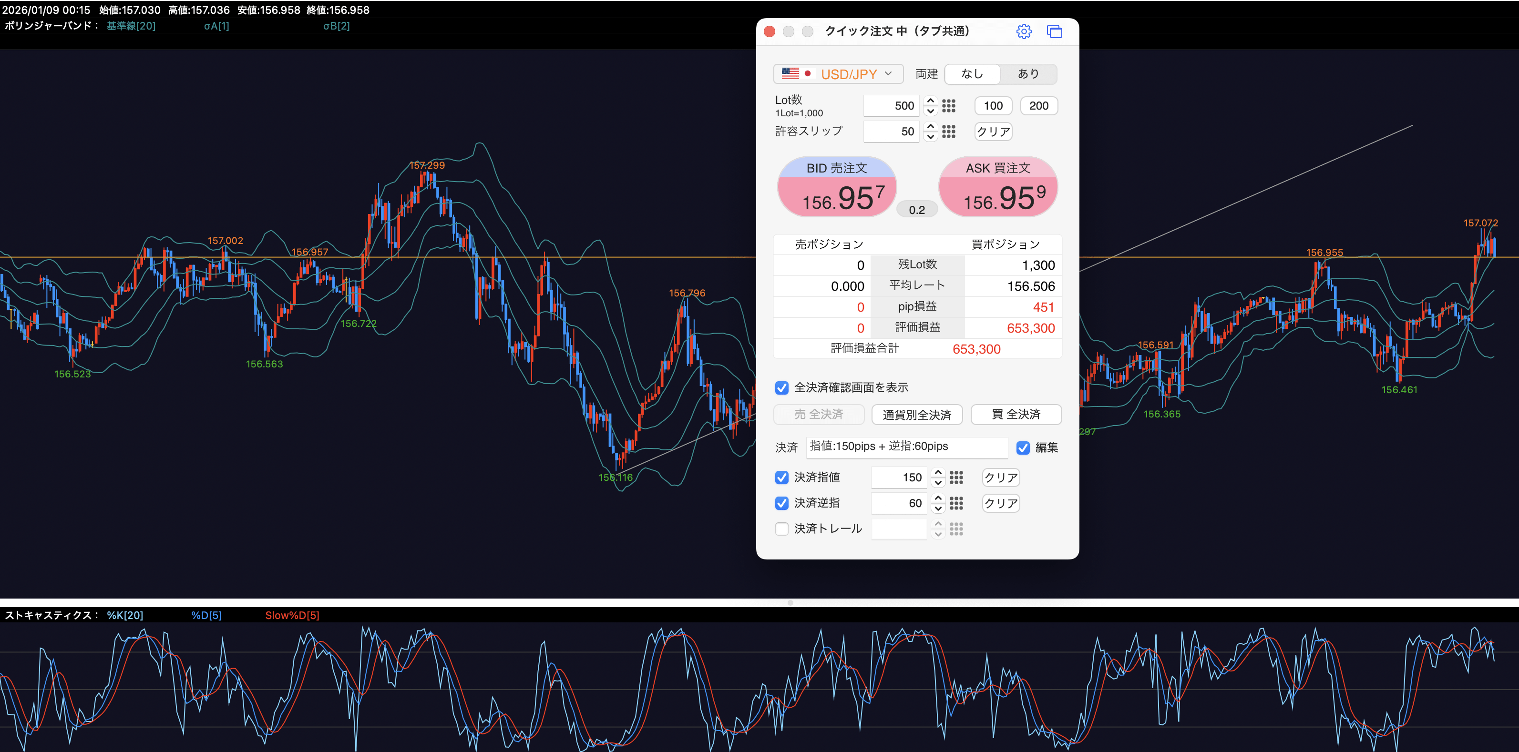Click the ASK 買注文 buy price button
The height and width of the screenshot is (752, 1519).
coord(998,187)
